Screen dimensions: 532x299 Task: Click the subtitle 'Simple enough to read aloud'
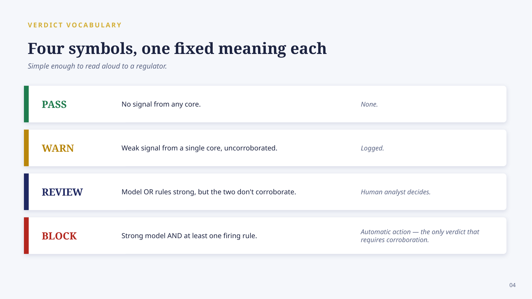click(x=97, y=66)
